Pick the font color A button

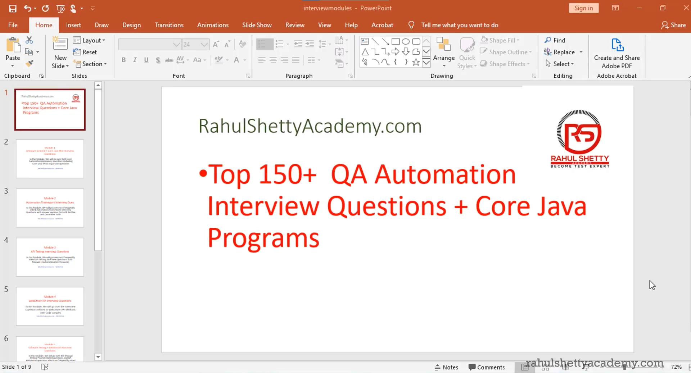point(236,60)
